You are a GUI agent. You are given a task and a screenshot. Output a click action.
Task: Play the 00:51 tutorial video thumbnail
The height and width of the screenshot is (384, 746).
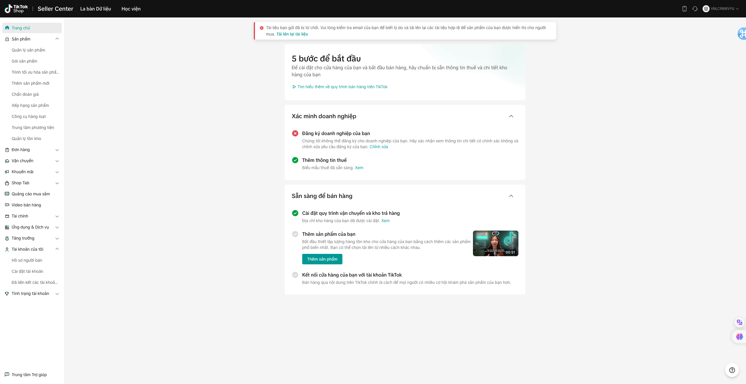coord(495,243)
